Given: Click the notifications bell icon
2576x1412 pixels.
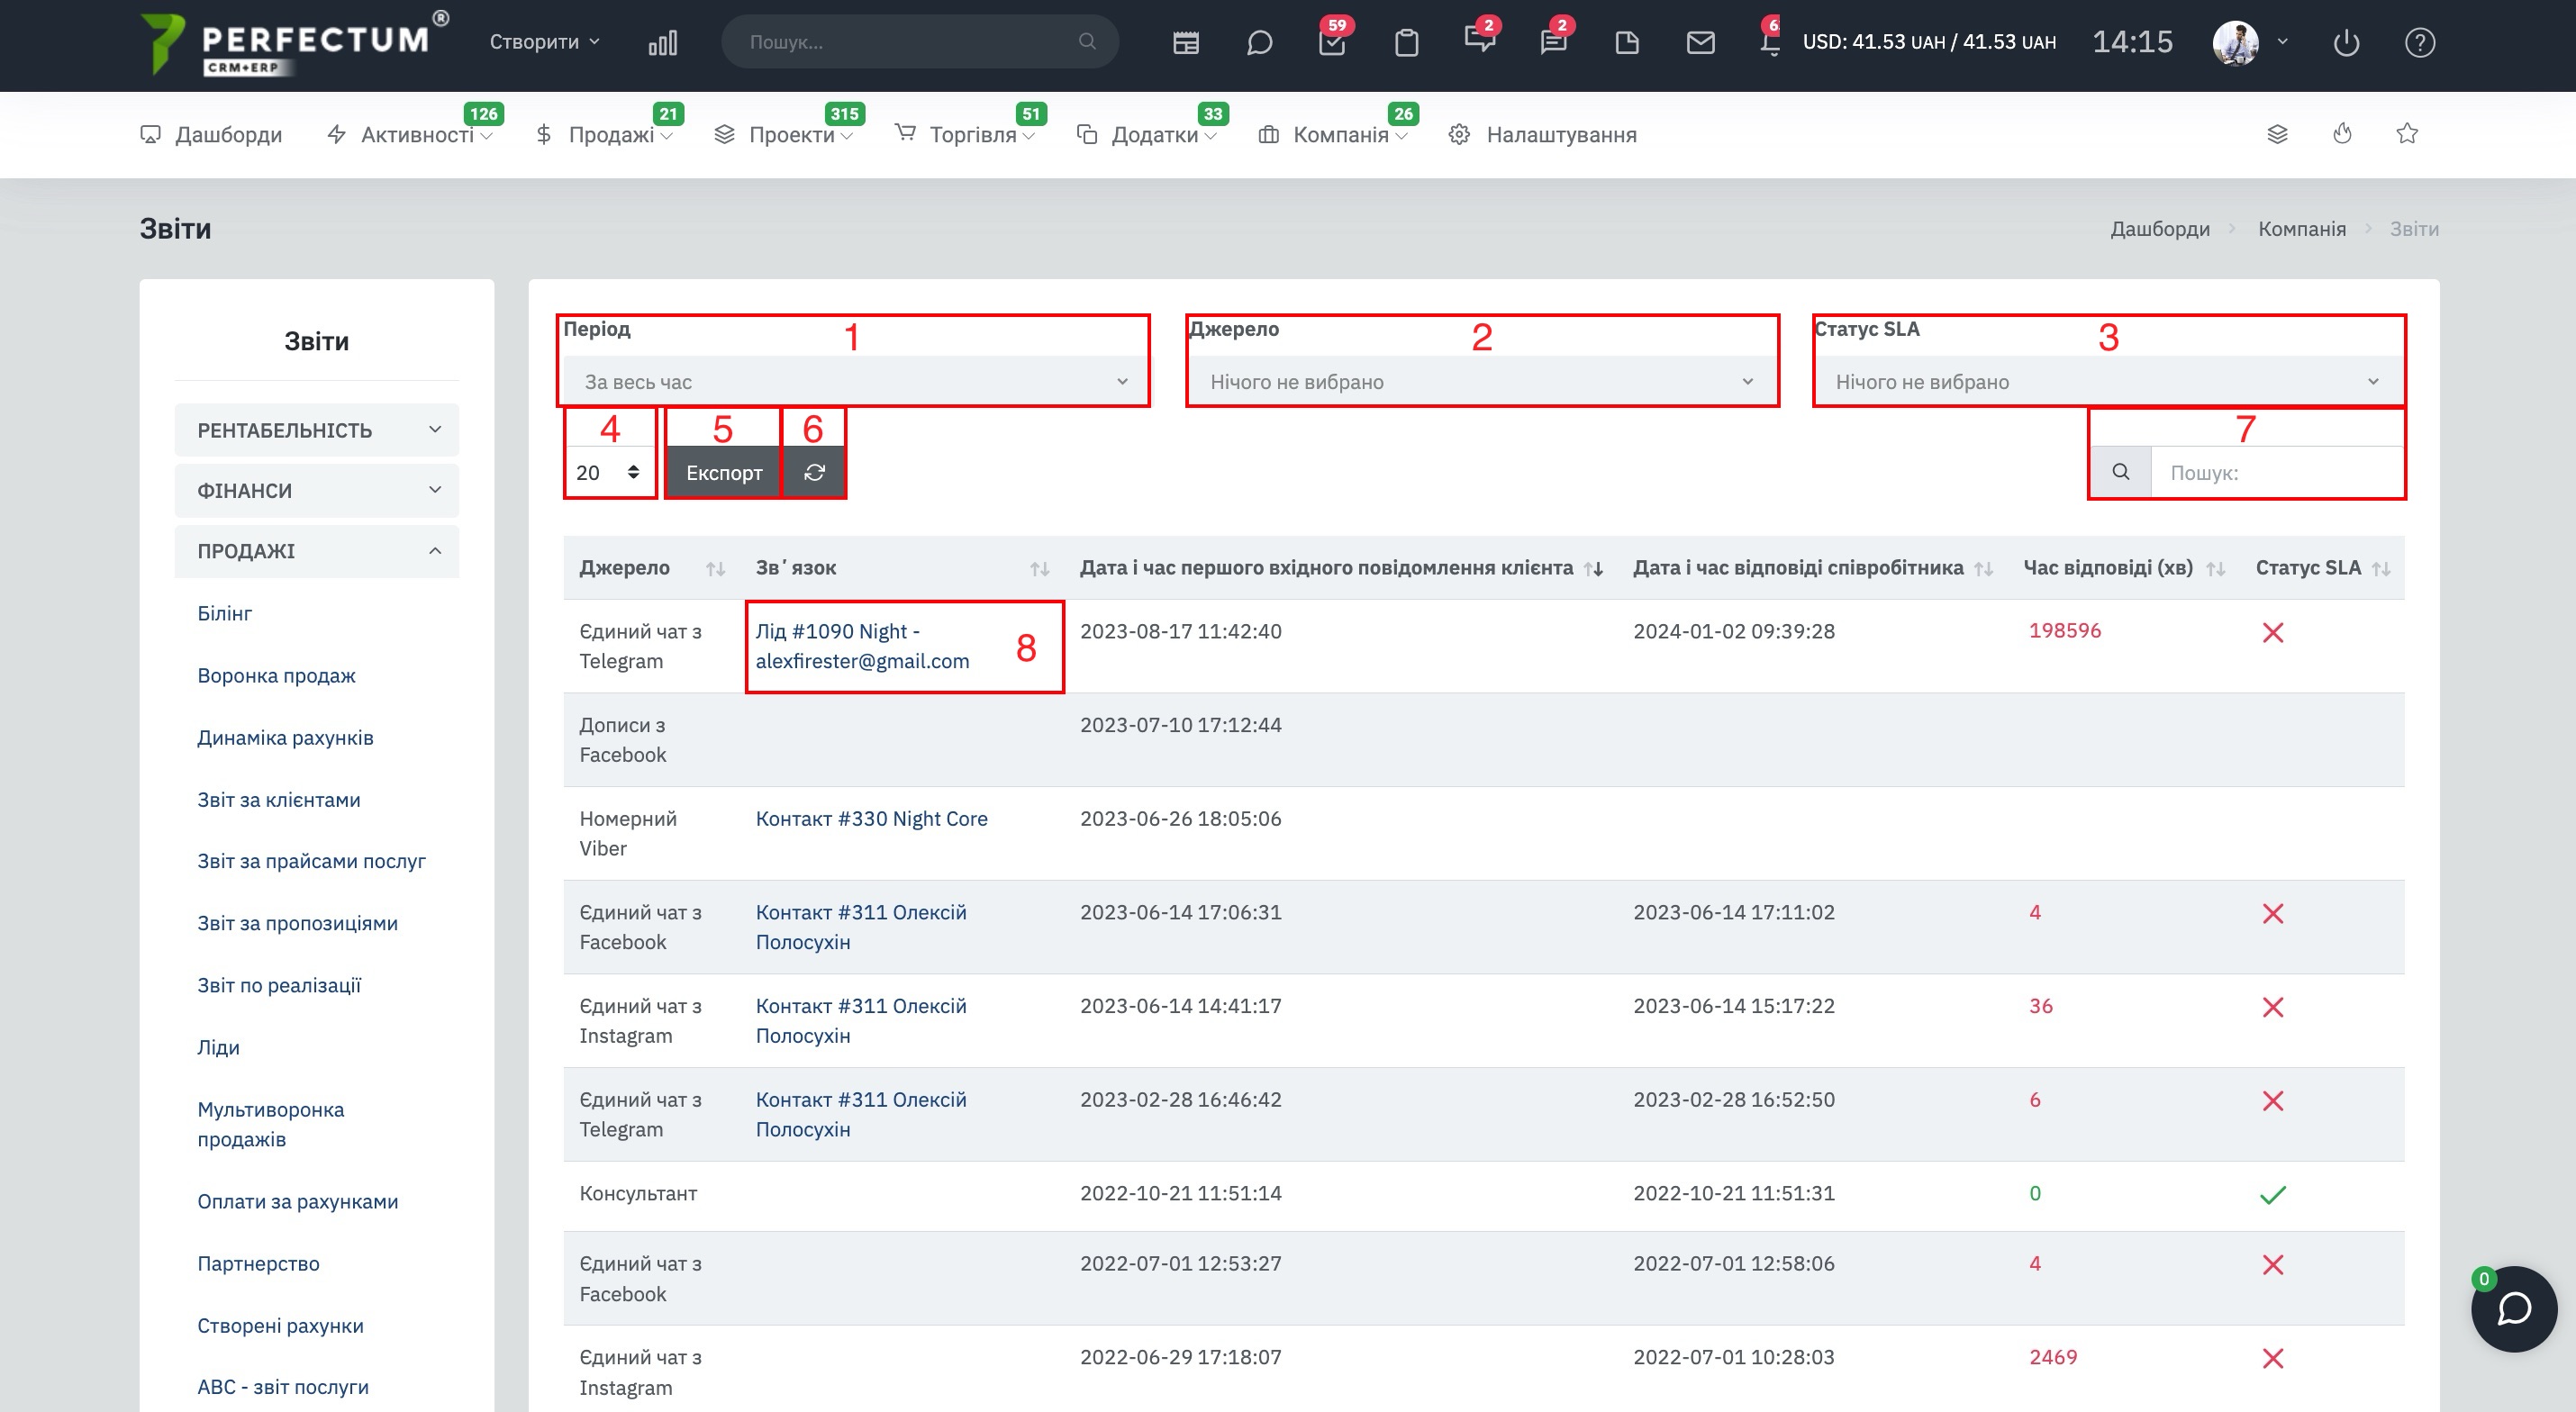Looking at the screenshot, I should [x=1770, y=42].
